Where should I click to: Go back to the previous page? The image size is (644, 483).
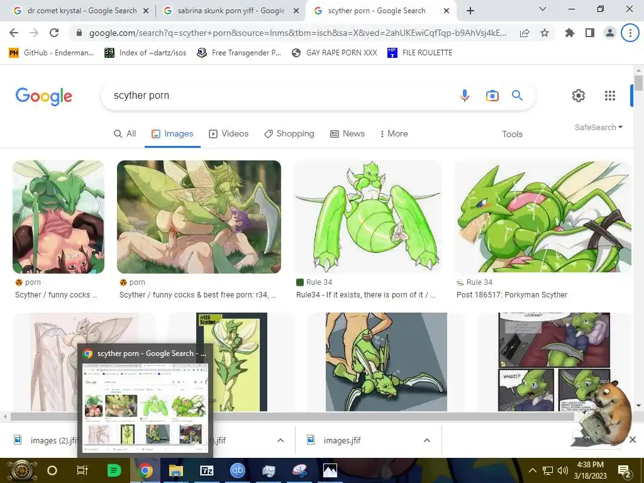(x=14, y=33)
